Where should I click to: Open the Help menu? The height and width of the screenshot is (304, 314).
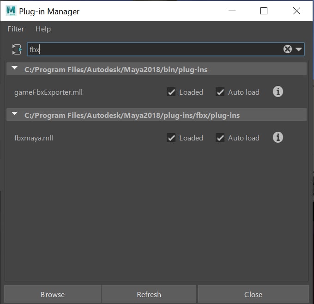pos(43,29)
